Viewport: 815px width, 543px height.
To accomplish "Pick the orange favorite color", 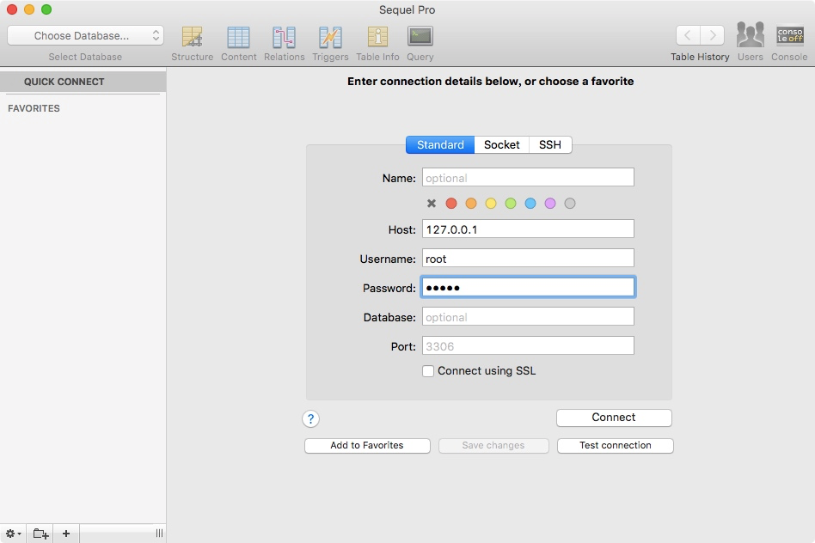I will [471, 204].
